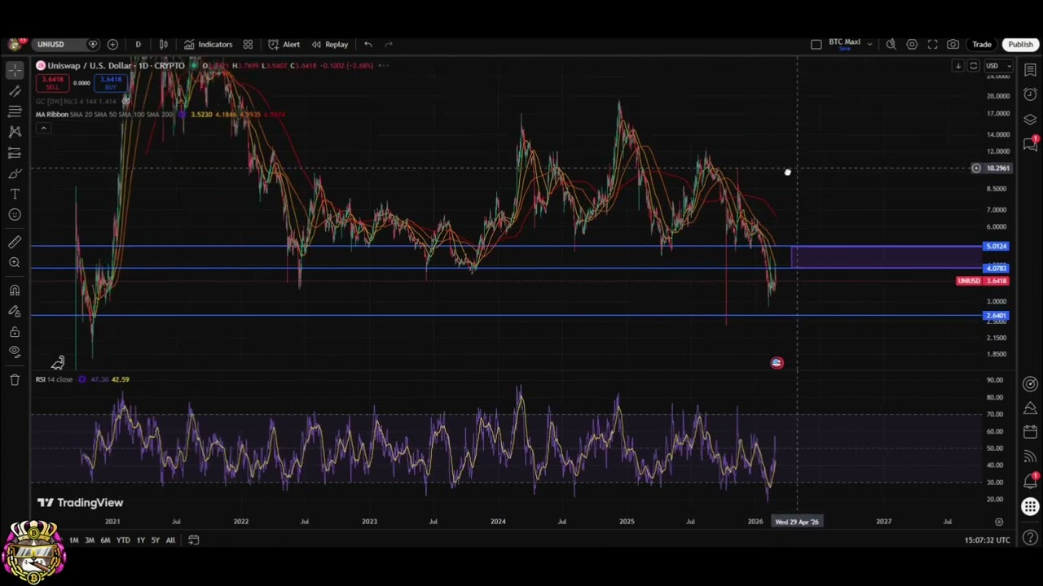The height and width of the screenshot is (586, 1043).
Task: Set range to 1M
Action: point(73,540)
